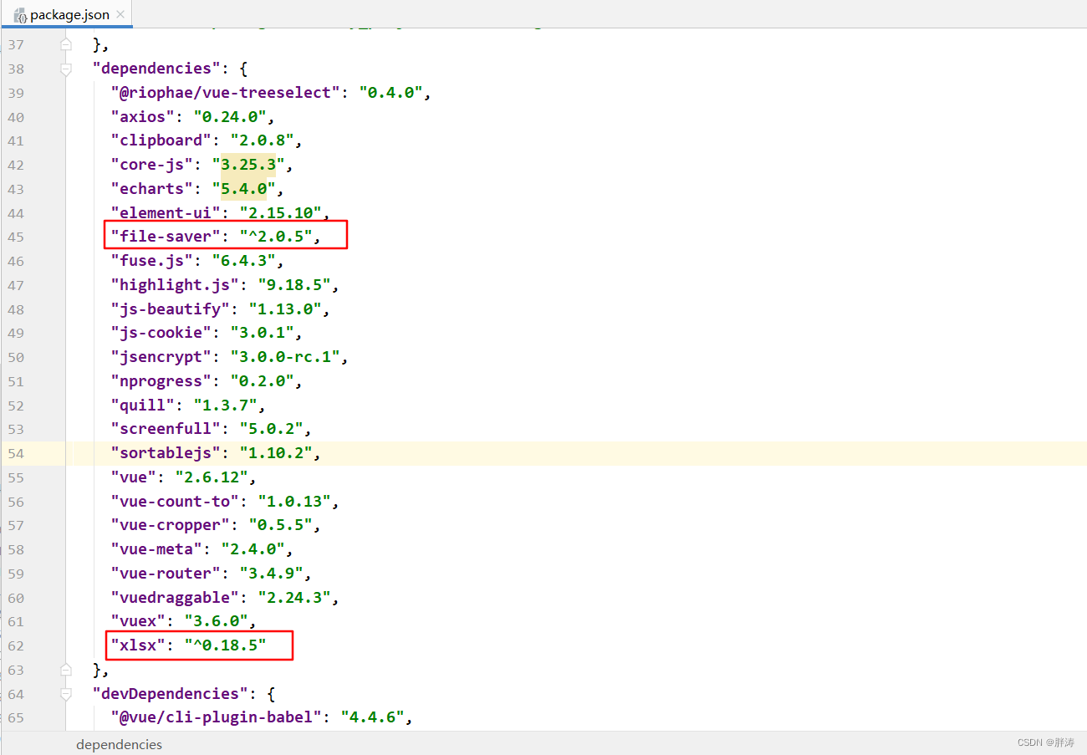Viewport: 1087px width, 755px height.
Task: Click the red-boxed xlsx dependency entry
Action: click(x=199, y=645)
